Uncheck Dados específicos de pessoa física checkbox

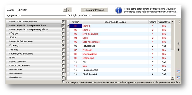63,26
